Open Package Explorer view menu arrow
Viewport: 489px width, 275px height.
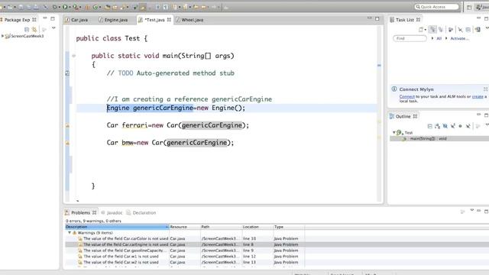[x=53, y=28]
